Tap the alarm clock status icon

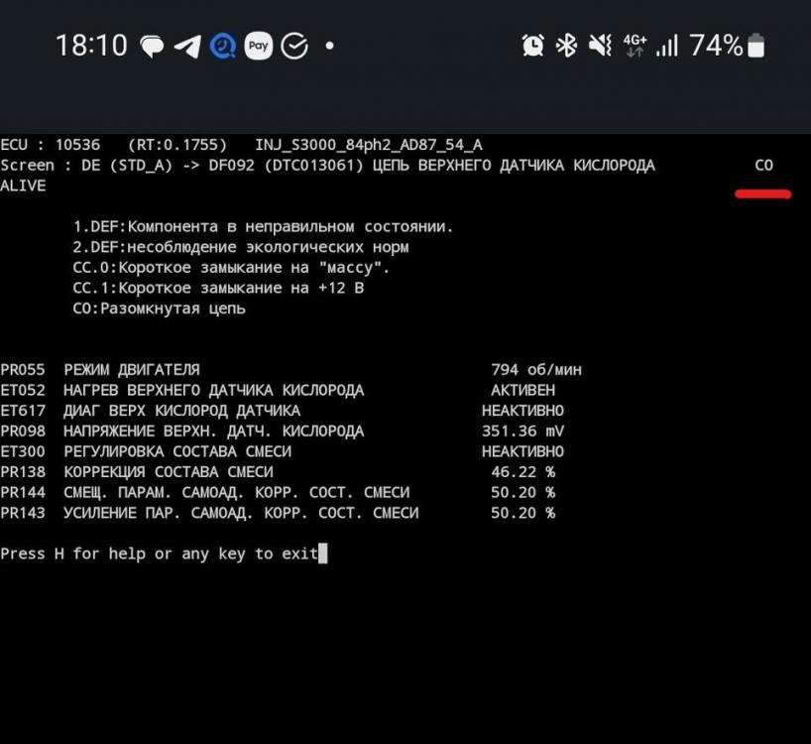(532, 45)
